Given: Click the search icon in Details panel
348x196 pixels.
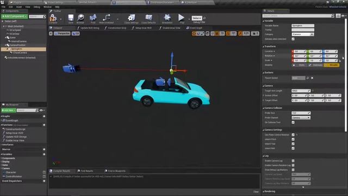Looking at the screenshot, I should 333,16.
